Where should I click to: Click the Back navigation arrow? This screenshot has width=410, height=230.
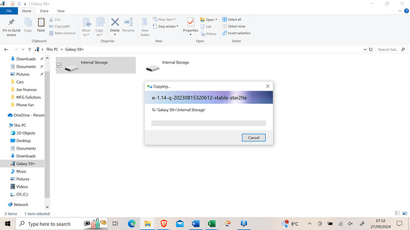tap(7, 49)
